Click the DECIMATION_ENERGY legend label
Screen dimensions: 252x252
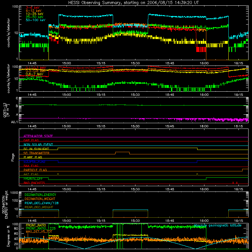click(40, 195)
